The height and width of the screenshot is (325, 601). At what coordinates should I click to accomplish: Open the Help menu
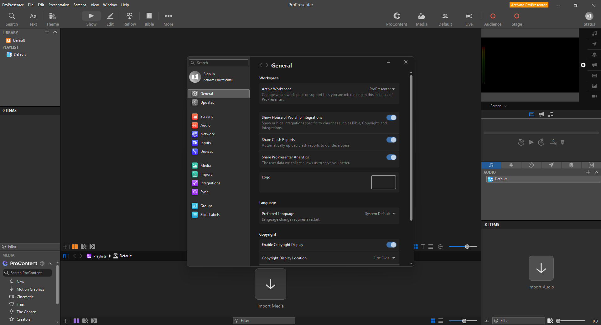125,5
